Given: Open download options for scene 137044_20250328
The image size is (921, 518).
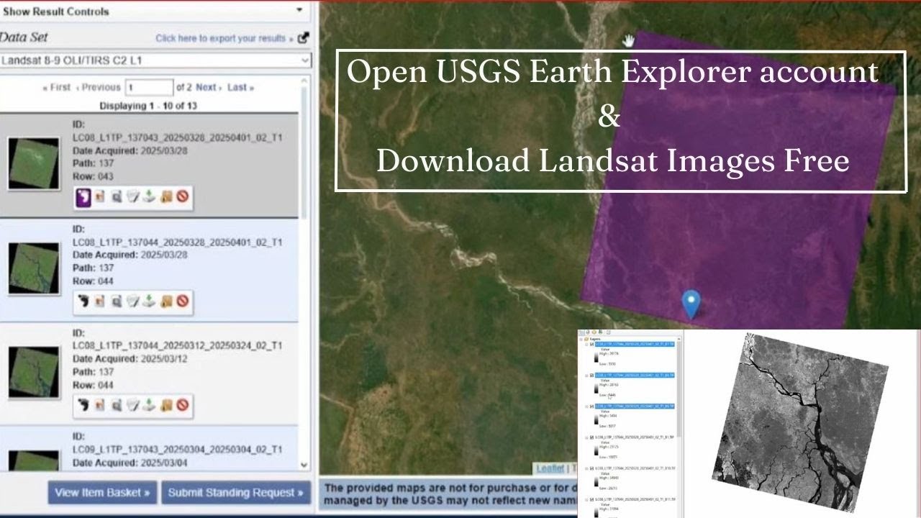Looking at the screenshot, I should (x=149, y=301).
